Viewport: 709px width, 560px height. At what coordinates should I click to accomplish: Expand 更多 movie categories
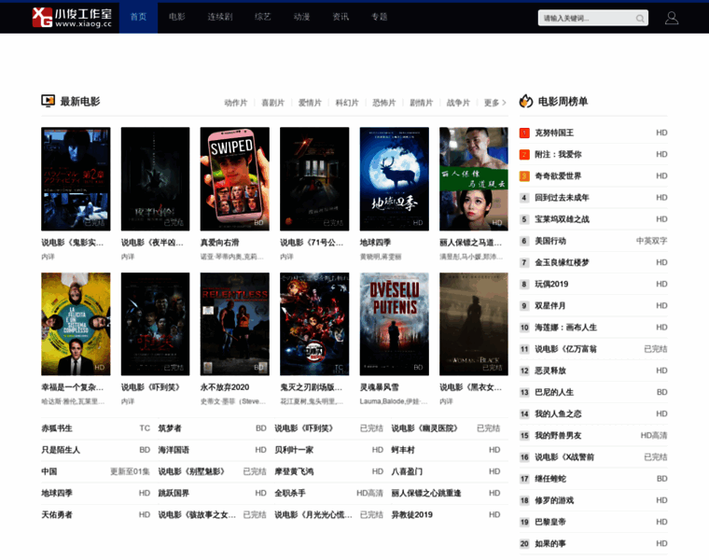pos(494,103)
